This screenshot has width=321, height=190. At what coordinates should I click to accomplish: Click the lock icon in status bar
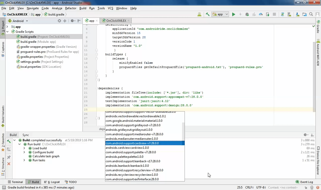pyautogui.click(x=306, y=187)
